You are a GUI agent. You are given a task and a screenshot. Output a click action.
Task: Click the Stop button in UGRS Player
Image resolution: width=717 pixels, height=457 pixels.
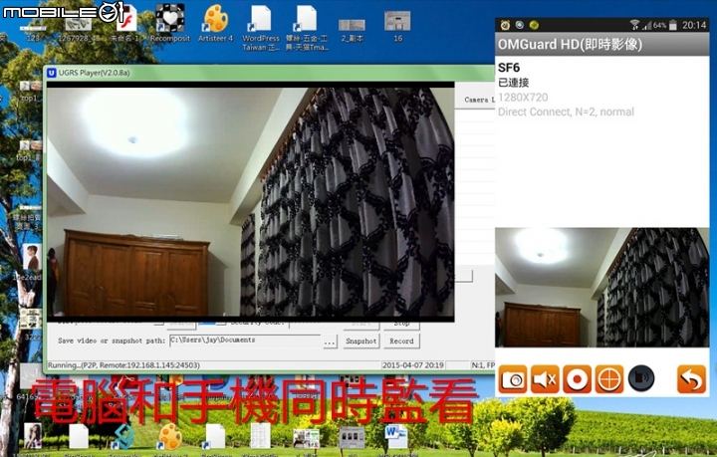coord(401,325)
